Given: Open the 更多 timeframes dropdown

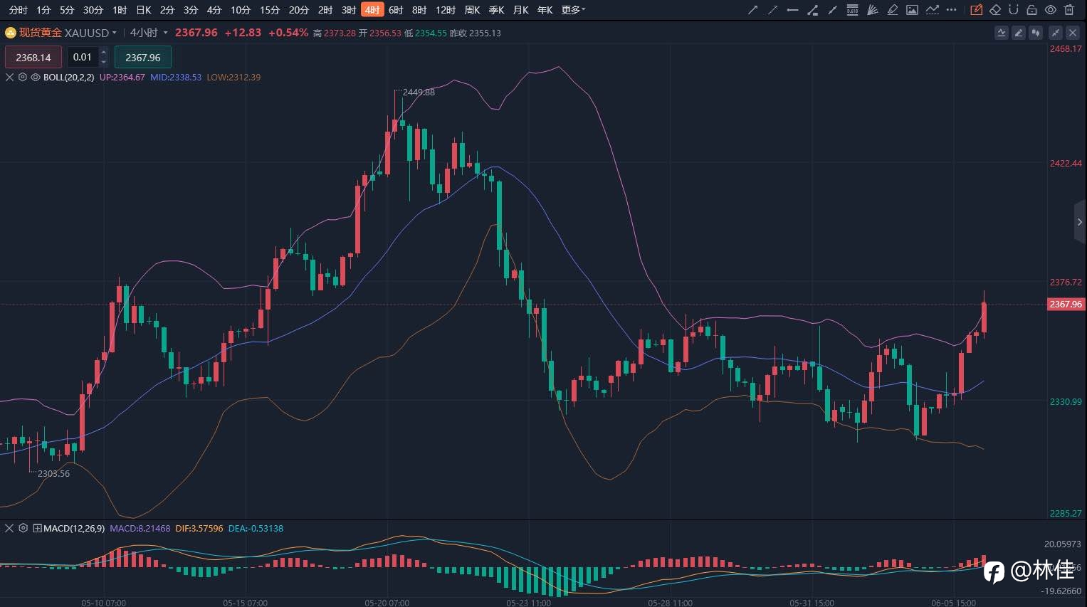Looking at the screenshot, I should click(573, 10).
